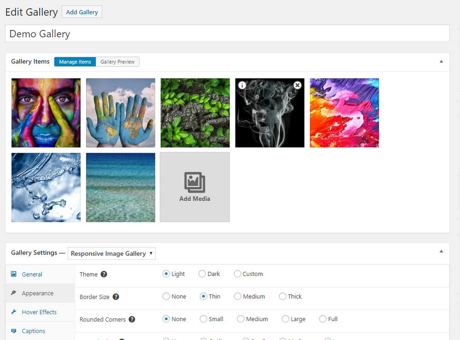This screenshot has height=340, width=460.
Task: Open the Appearance settings tab
Action: pos(40,293)
